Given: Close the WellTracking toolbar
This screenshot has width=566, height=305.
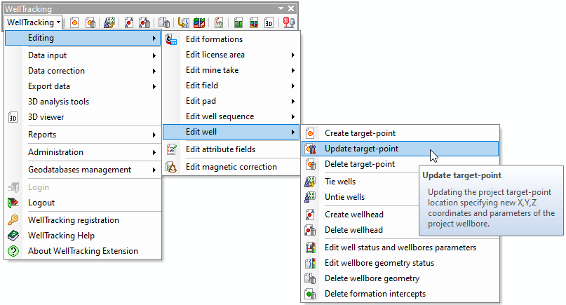Looking at the screenshot, I should pyautogui.click(x=291, y=8).
